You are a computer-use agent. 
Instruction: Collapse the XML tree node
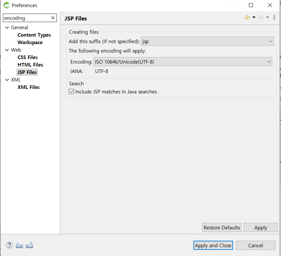point(7,80)
